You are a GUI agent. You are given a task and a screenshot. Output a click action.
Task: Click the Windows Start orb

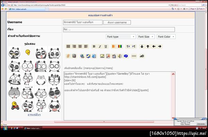tap(6, 128)
